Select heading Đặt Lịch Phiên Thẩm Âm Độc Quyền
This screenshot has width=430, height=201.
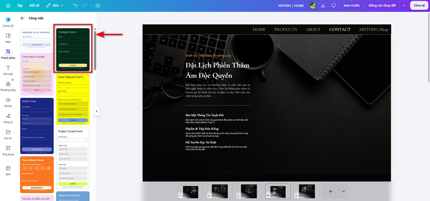coord(218,70)
